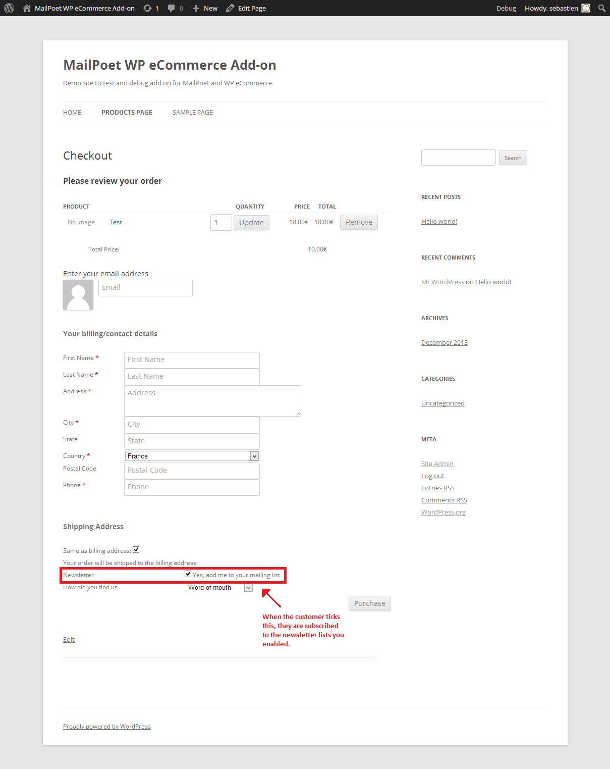Screen dimensions: 610x769
Task: Focus the Email input field
Action: pos(145,288)
